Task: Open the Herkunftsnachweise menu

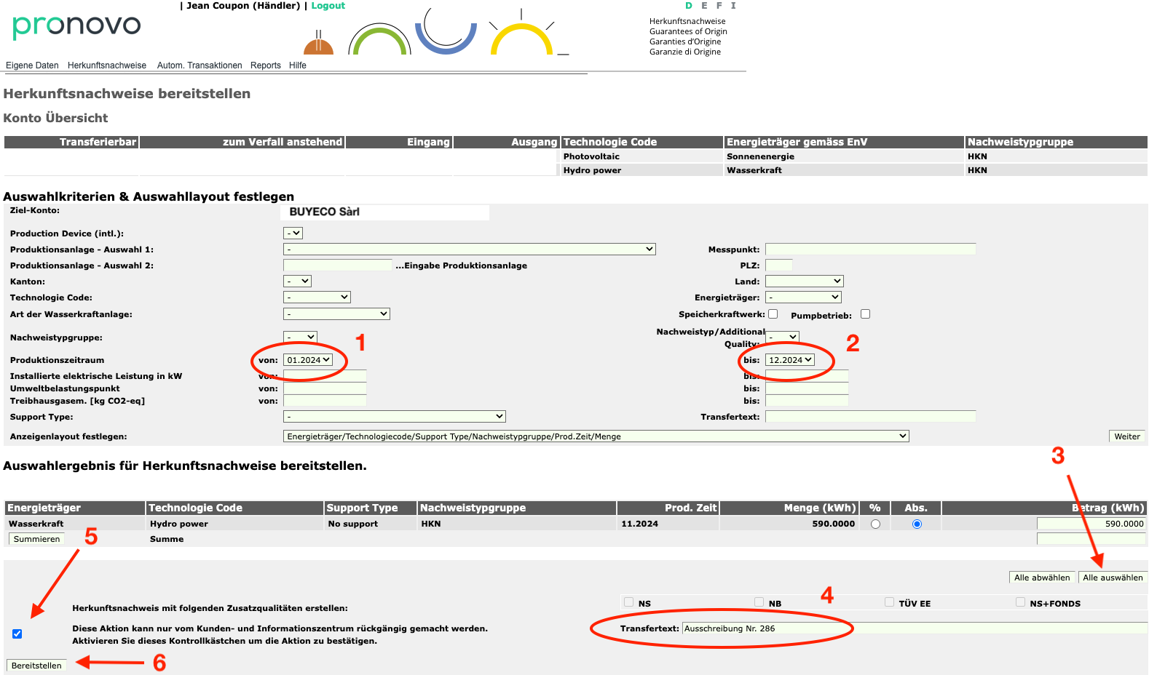Action: coord(107,65)
